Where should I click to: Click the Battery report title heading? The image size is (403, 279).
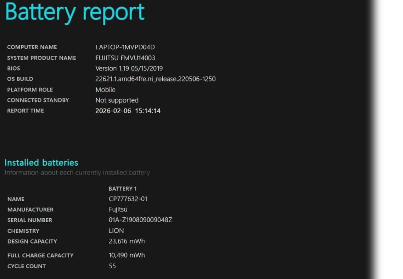coord(75,12)
